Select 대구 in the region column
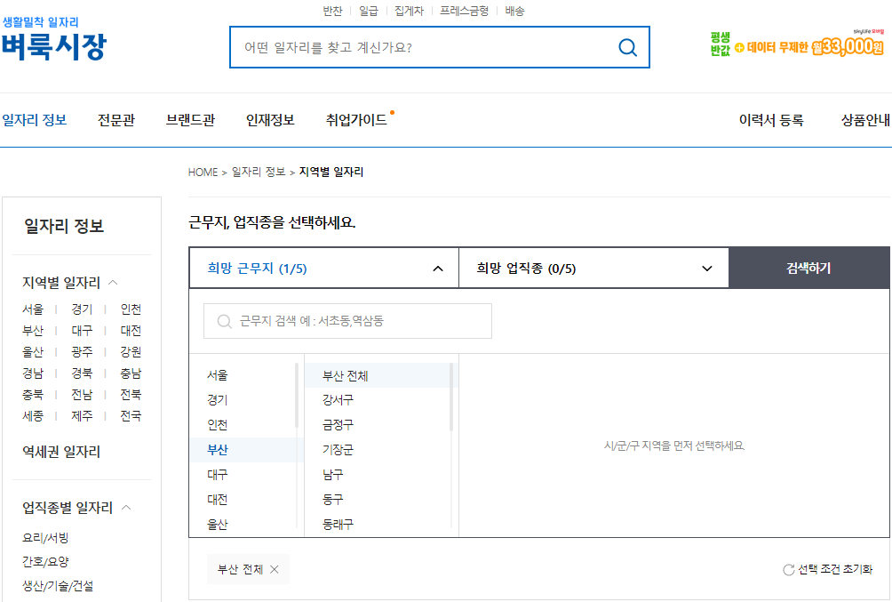Image resolution: width=892 pixels, height=602 pixels. click(x=215, y=474)
